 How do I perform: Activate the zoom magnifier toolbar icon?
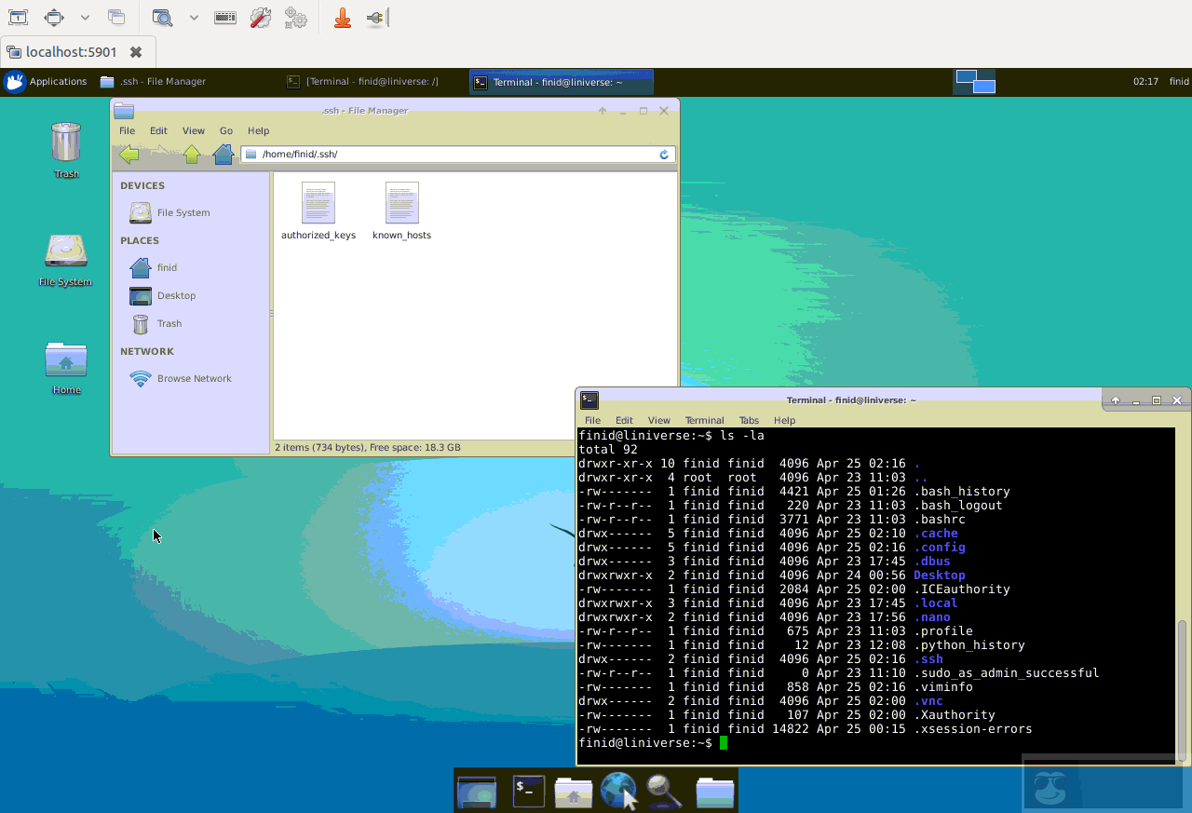point(164,18)
